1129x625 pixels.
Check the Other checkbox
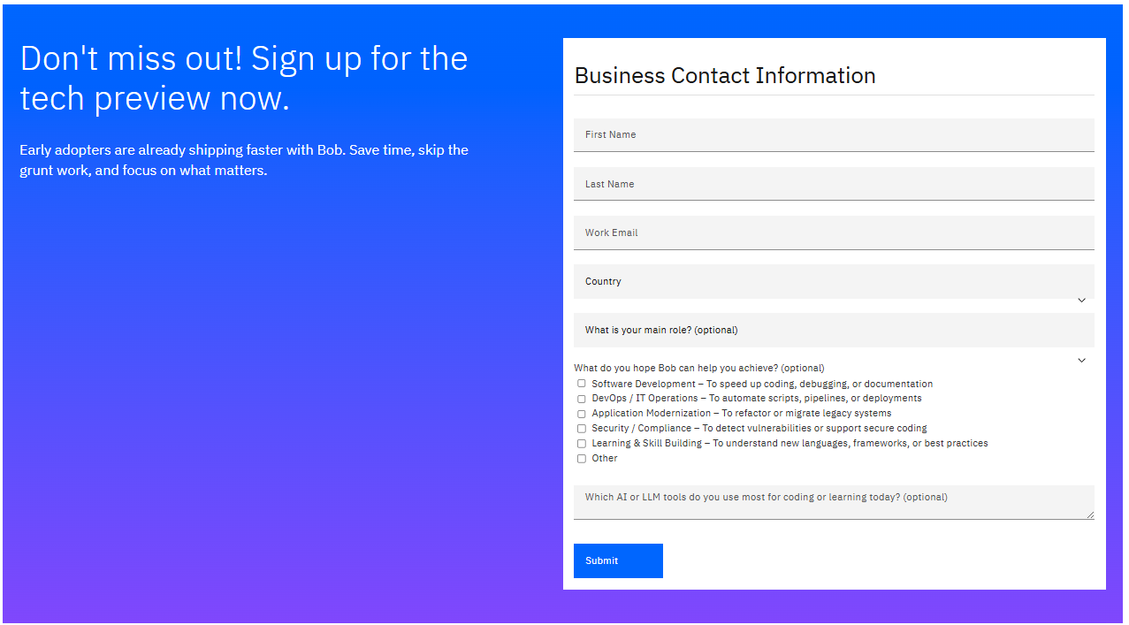pyautogui.click(x=582, y=458)
